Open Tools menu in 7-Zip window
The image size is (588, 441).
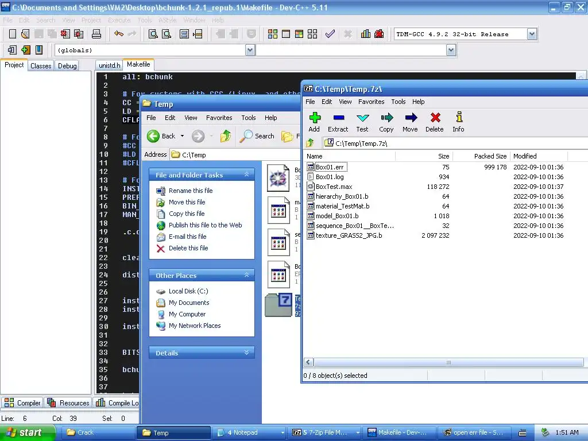tap(399, 102)
